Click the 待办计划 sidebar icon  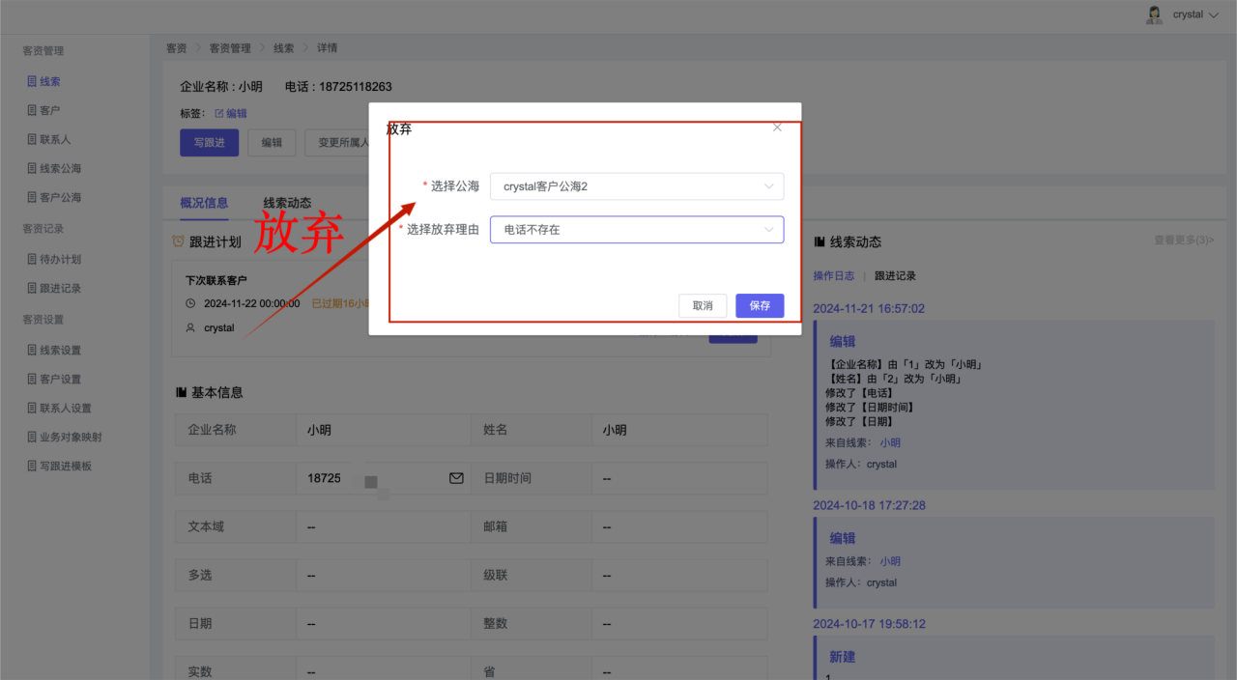pos(32,260)
